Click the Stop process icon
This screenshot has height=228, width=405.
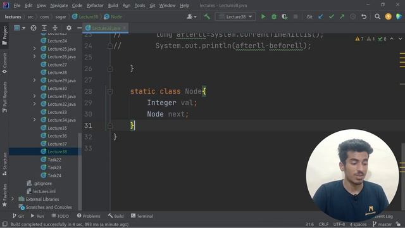click(296, 17)
